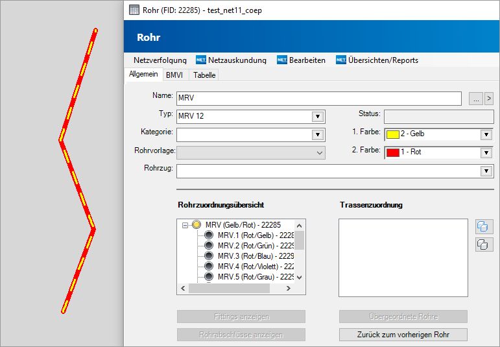The height and width of the screenshot is (347, 500).
Task: Click the dark pipe icon of MRV.1 (Rot/Gelb)
Action: (x=209, y=235)
